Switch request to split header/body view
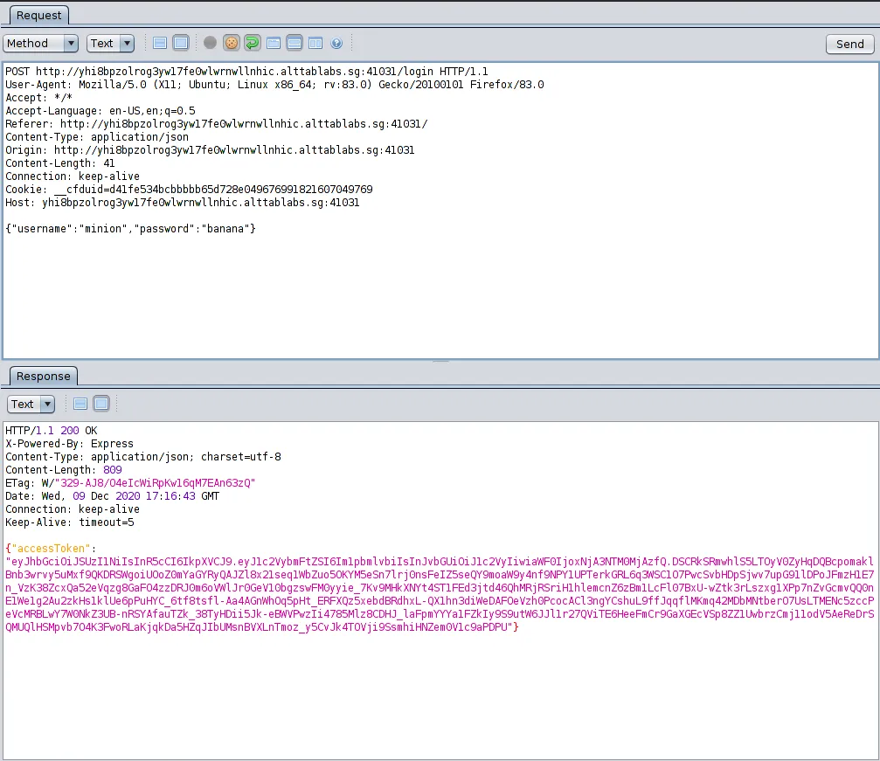This screenshot has height=761, width=880. [x=160, y=43]
